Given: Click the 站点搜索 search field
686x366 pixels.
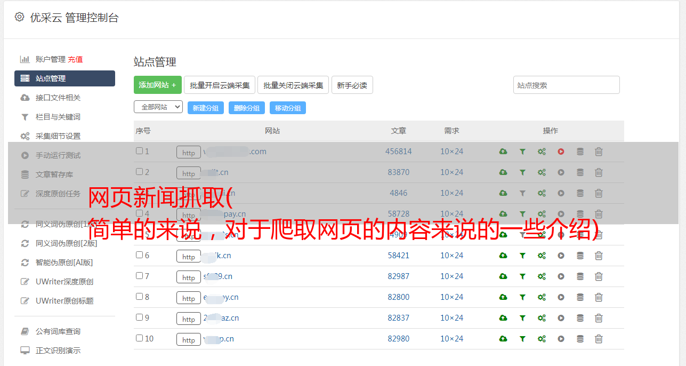Looking at the screenshot, I should 567,85.
